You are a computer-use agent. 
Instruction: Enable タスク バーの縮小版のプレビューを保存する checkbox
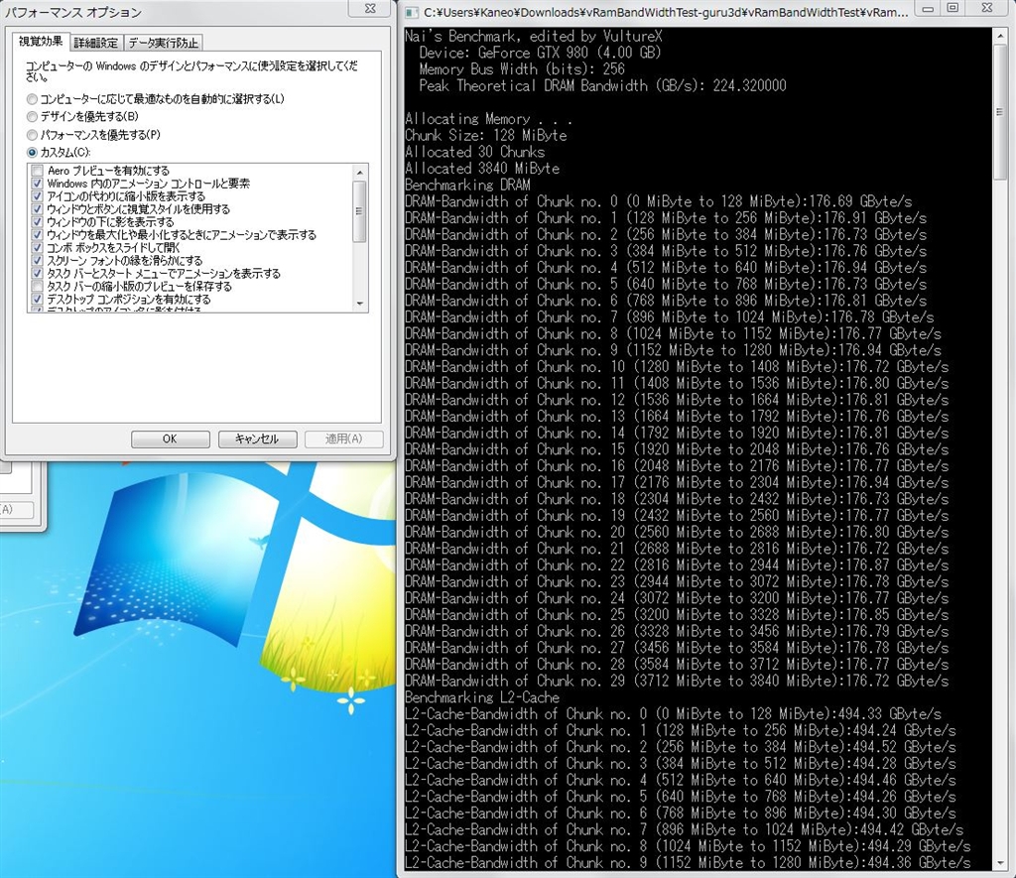(x=37, y=286)
